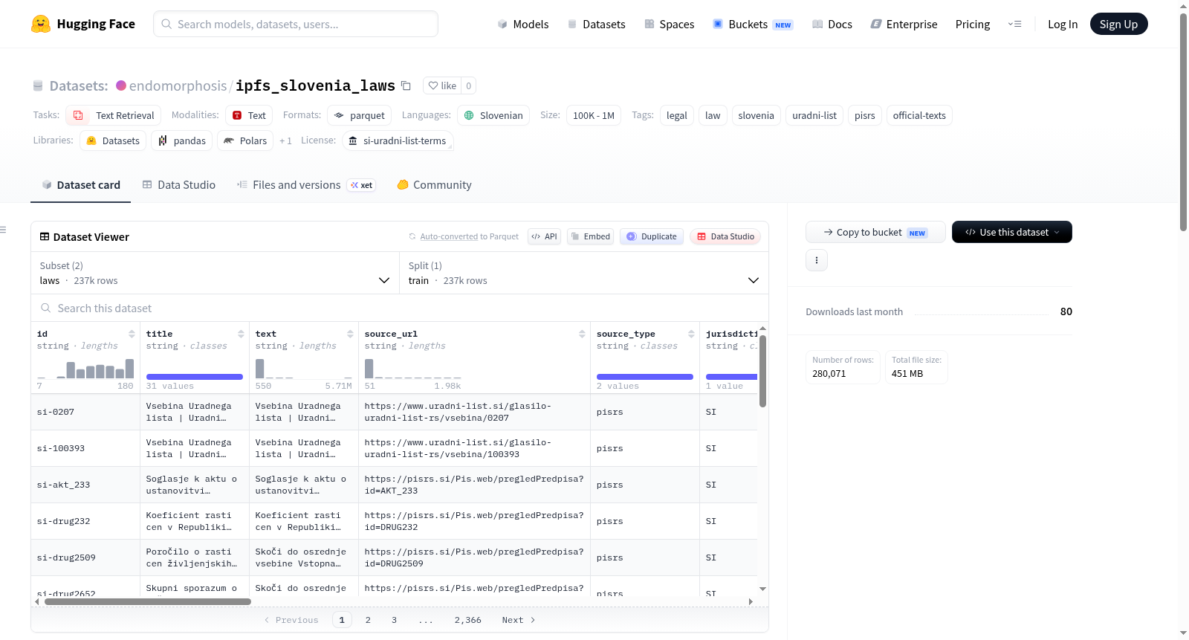Viewport: 1189px width, 640px height.
Task: Click the 100K - 1M size tag
Action: pos(594,115)
